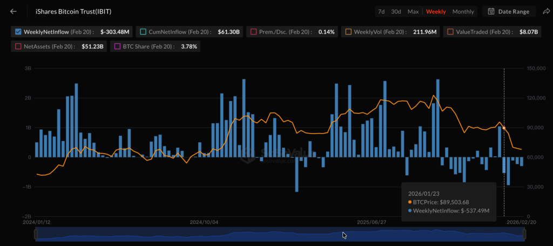Click the calendar icon in Date Range
Viewport: 553px width, 246px height.
491,11
